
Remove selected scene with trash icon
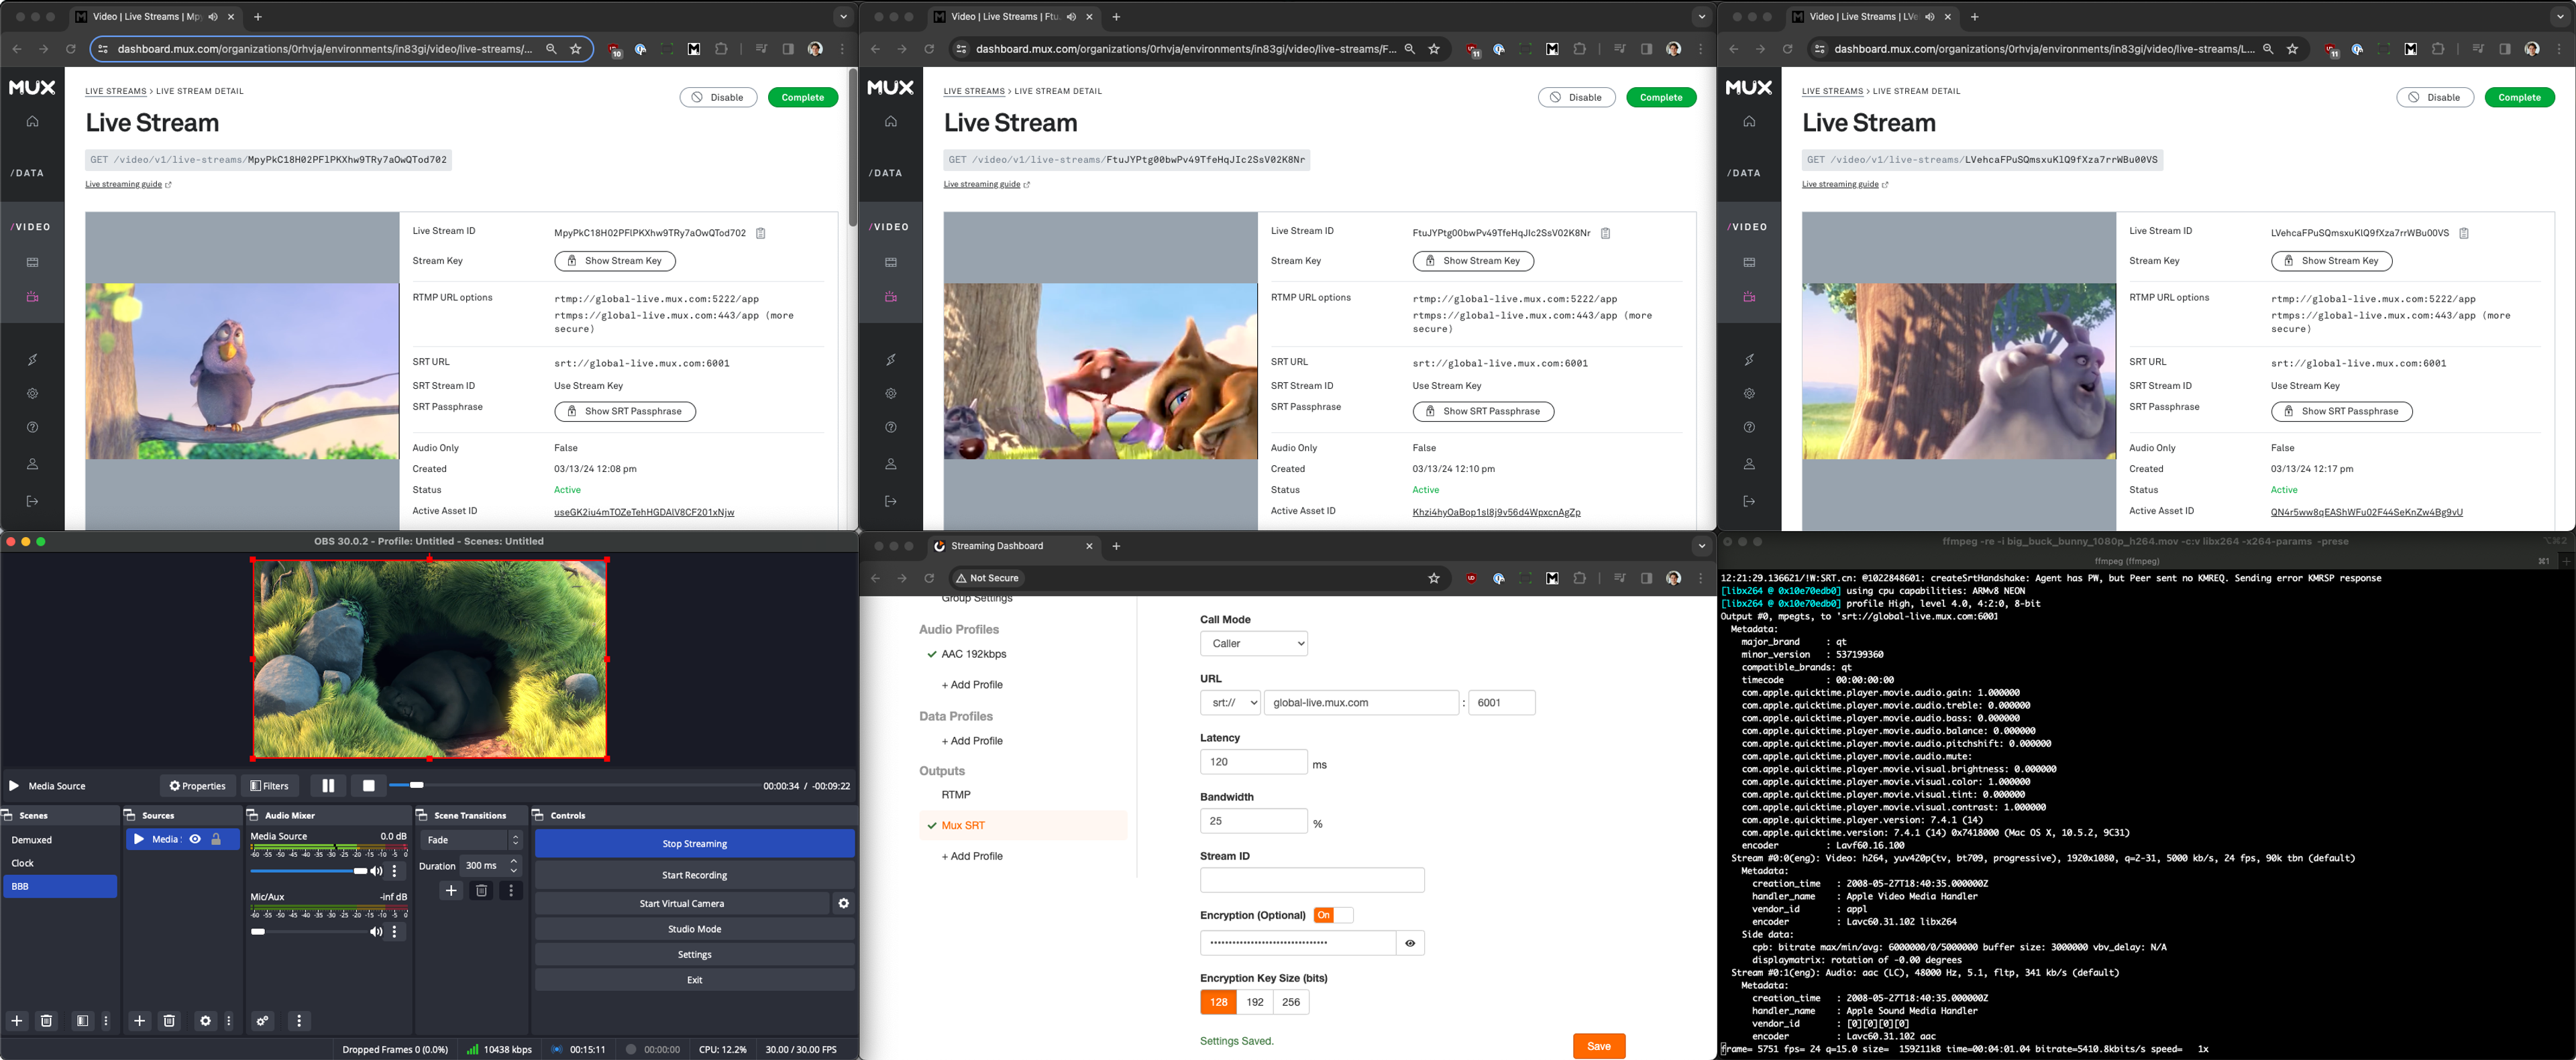click(46, 1020)
